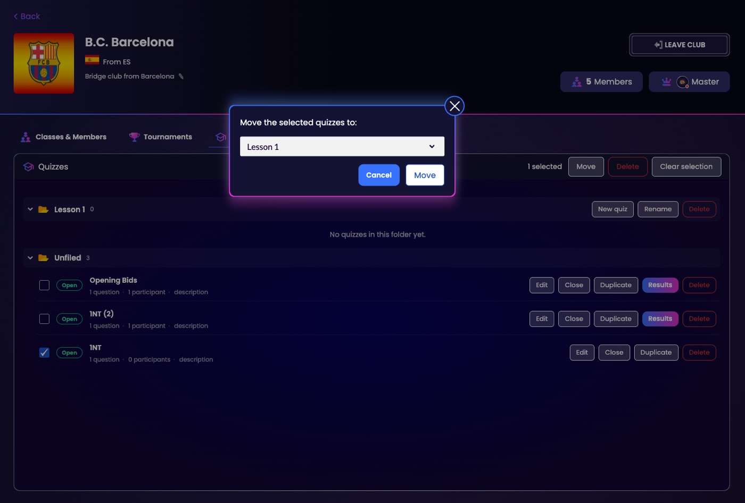
Task: Collapse the Lesson 1 folder
Action: click(30, 209)
